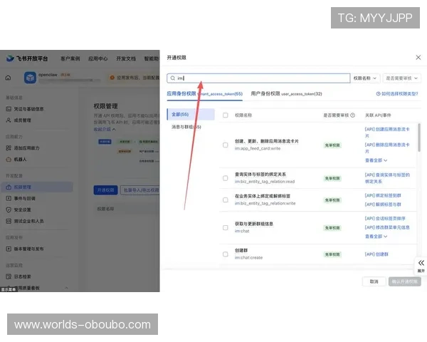Click the orange warning icon in the app banner
Image resolution: width=427 pixels, height=342 pixels.
coord(112,78)
